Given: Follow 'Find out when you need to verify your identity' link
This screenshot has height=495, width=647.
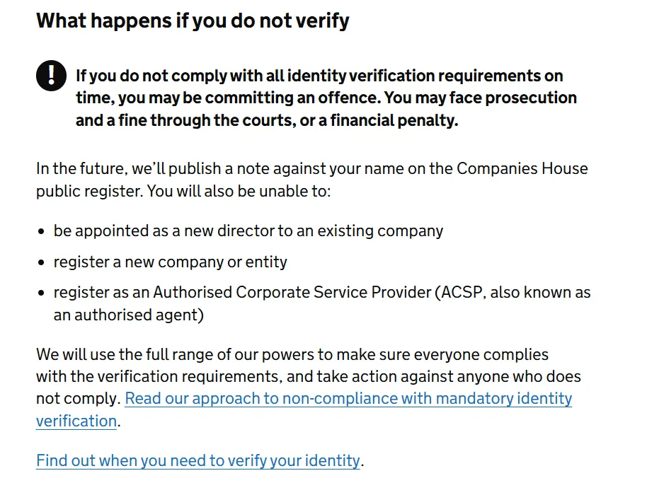Looking at the screenshot, I should (198, 461).
